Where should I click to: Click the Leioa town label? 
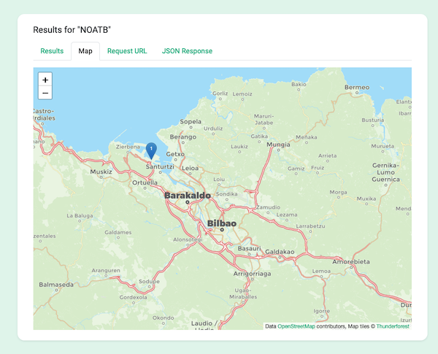tap(190, 168)
